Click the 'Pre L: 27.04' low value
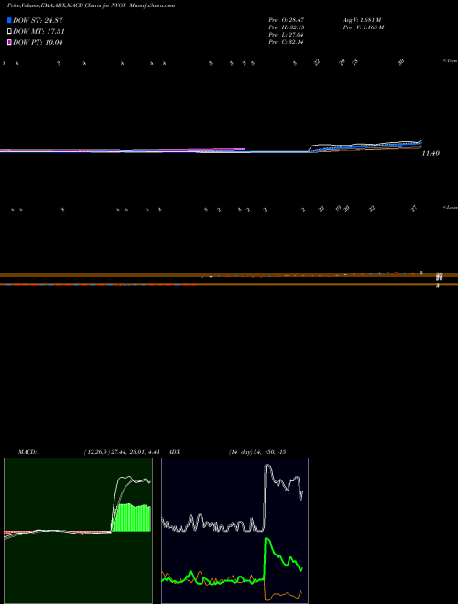 pos(287,35)
